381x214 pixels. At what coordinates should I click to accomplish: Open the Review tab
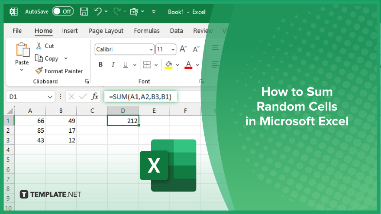[203, 31]
